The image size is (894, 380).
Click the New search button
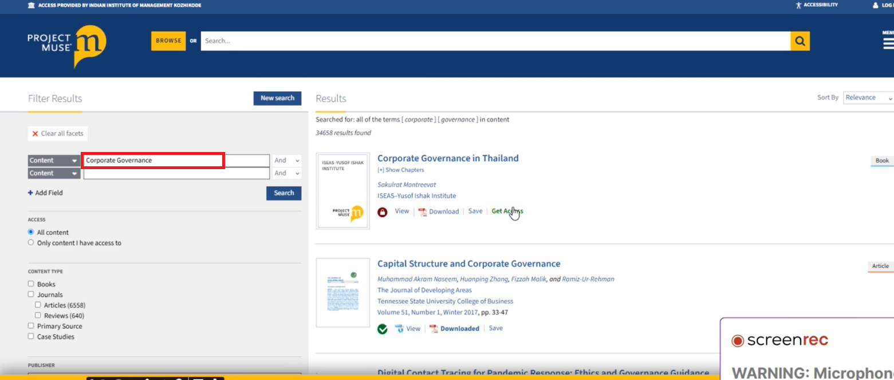(x=277, y=98)
